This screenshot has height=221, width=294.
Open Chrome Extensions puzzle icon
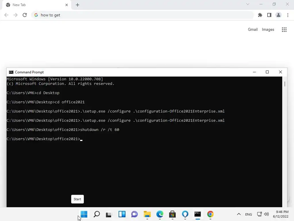(x=260, y=15)
